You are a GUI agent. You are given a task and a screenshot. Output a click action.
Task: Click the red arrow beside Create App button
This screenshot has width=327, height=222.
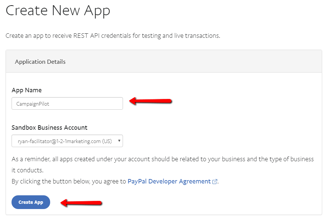81,203
